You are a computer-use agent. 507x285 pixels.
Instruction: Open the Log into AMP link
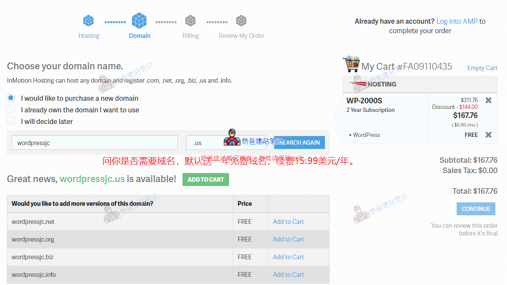click(x=457, y=21)
